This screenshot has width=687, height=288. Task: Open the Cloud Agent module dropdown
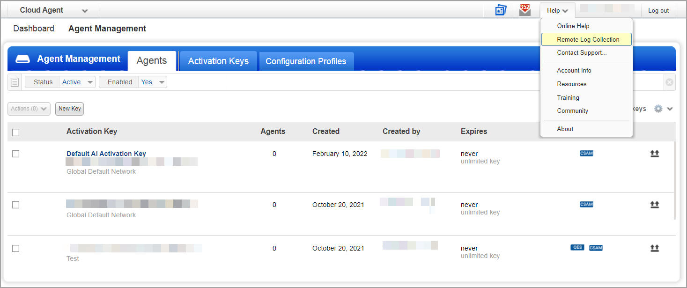click(x=52, y=10)
